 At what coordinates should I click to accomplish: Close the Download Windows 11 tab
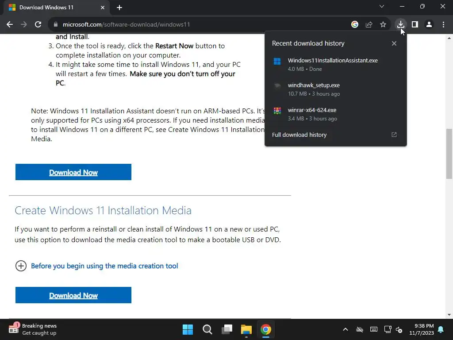point(103,8)
